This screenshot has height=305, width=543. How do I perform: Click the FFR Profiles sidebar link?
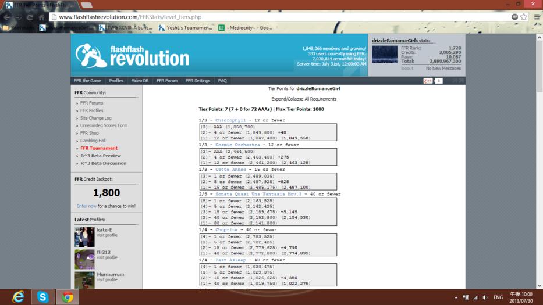(x=91, y=110)
